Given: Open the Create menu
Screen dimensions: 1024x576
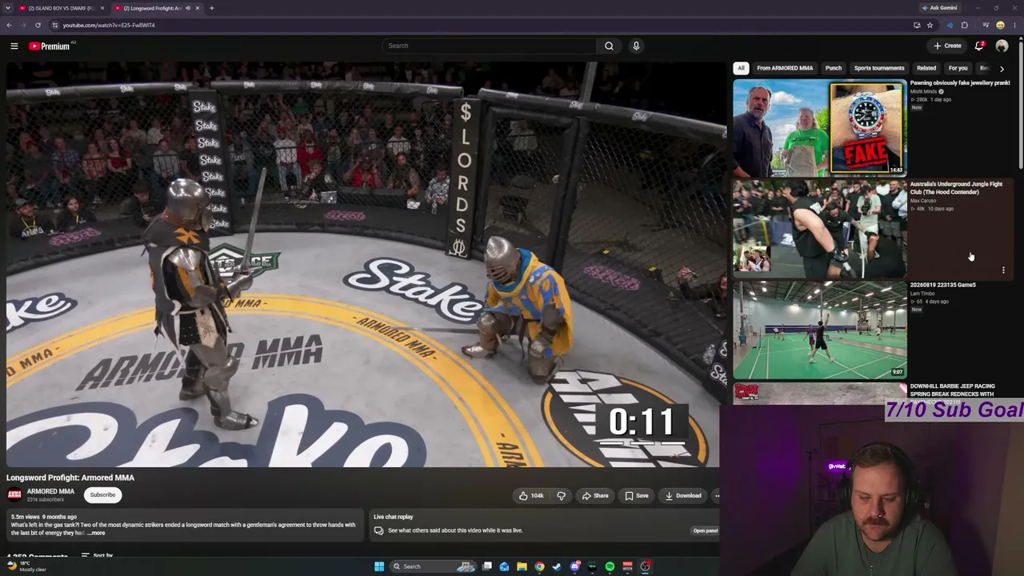Looking at the screenshot, I should (x=947, y=46).
